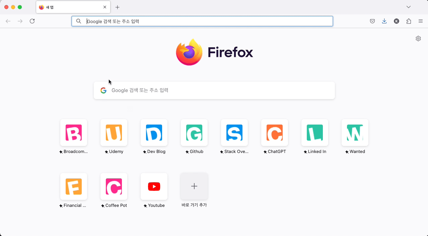Click the Github label text
The height and width of the screenshot is (236, 428).
click(x=197, y=152)
